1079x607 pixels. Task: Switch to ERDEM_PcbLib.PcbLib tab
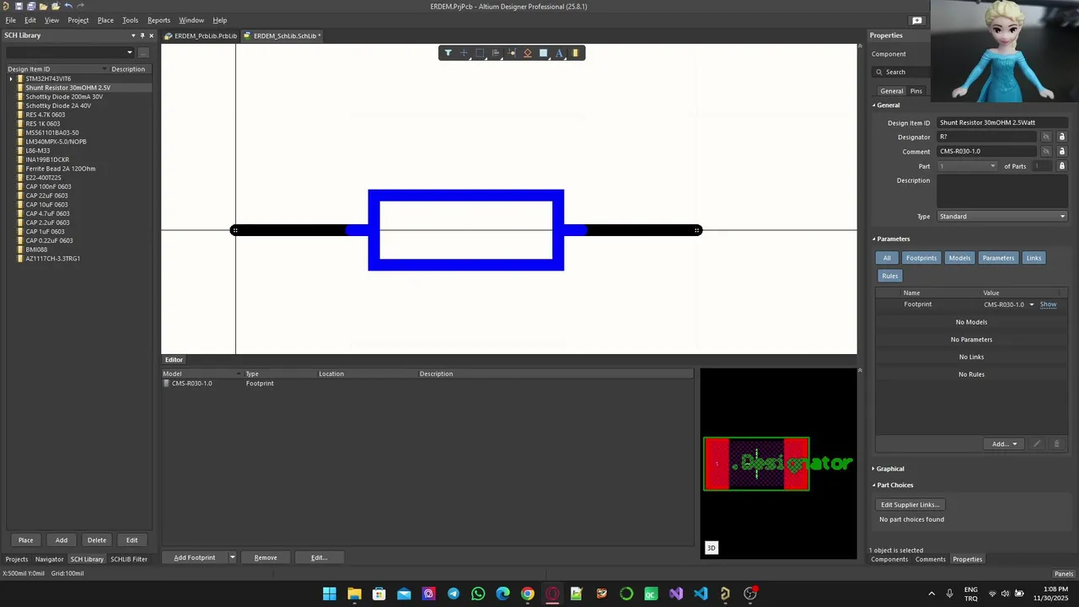click(201, 35)
